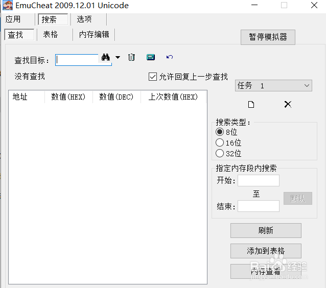Switch to the 表格 sub-tab
This screenshot has height=288, width=326.
click(51, 35)
